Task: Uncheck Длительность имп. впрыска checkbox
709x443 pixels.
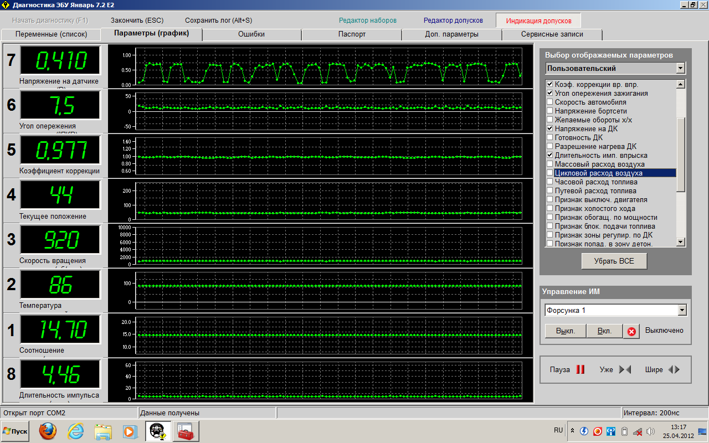Action: (549, 155)
